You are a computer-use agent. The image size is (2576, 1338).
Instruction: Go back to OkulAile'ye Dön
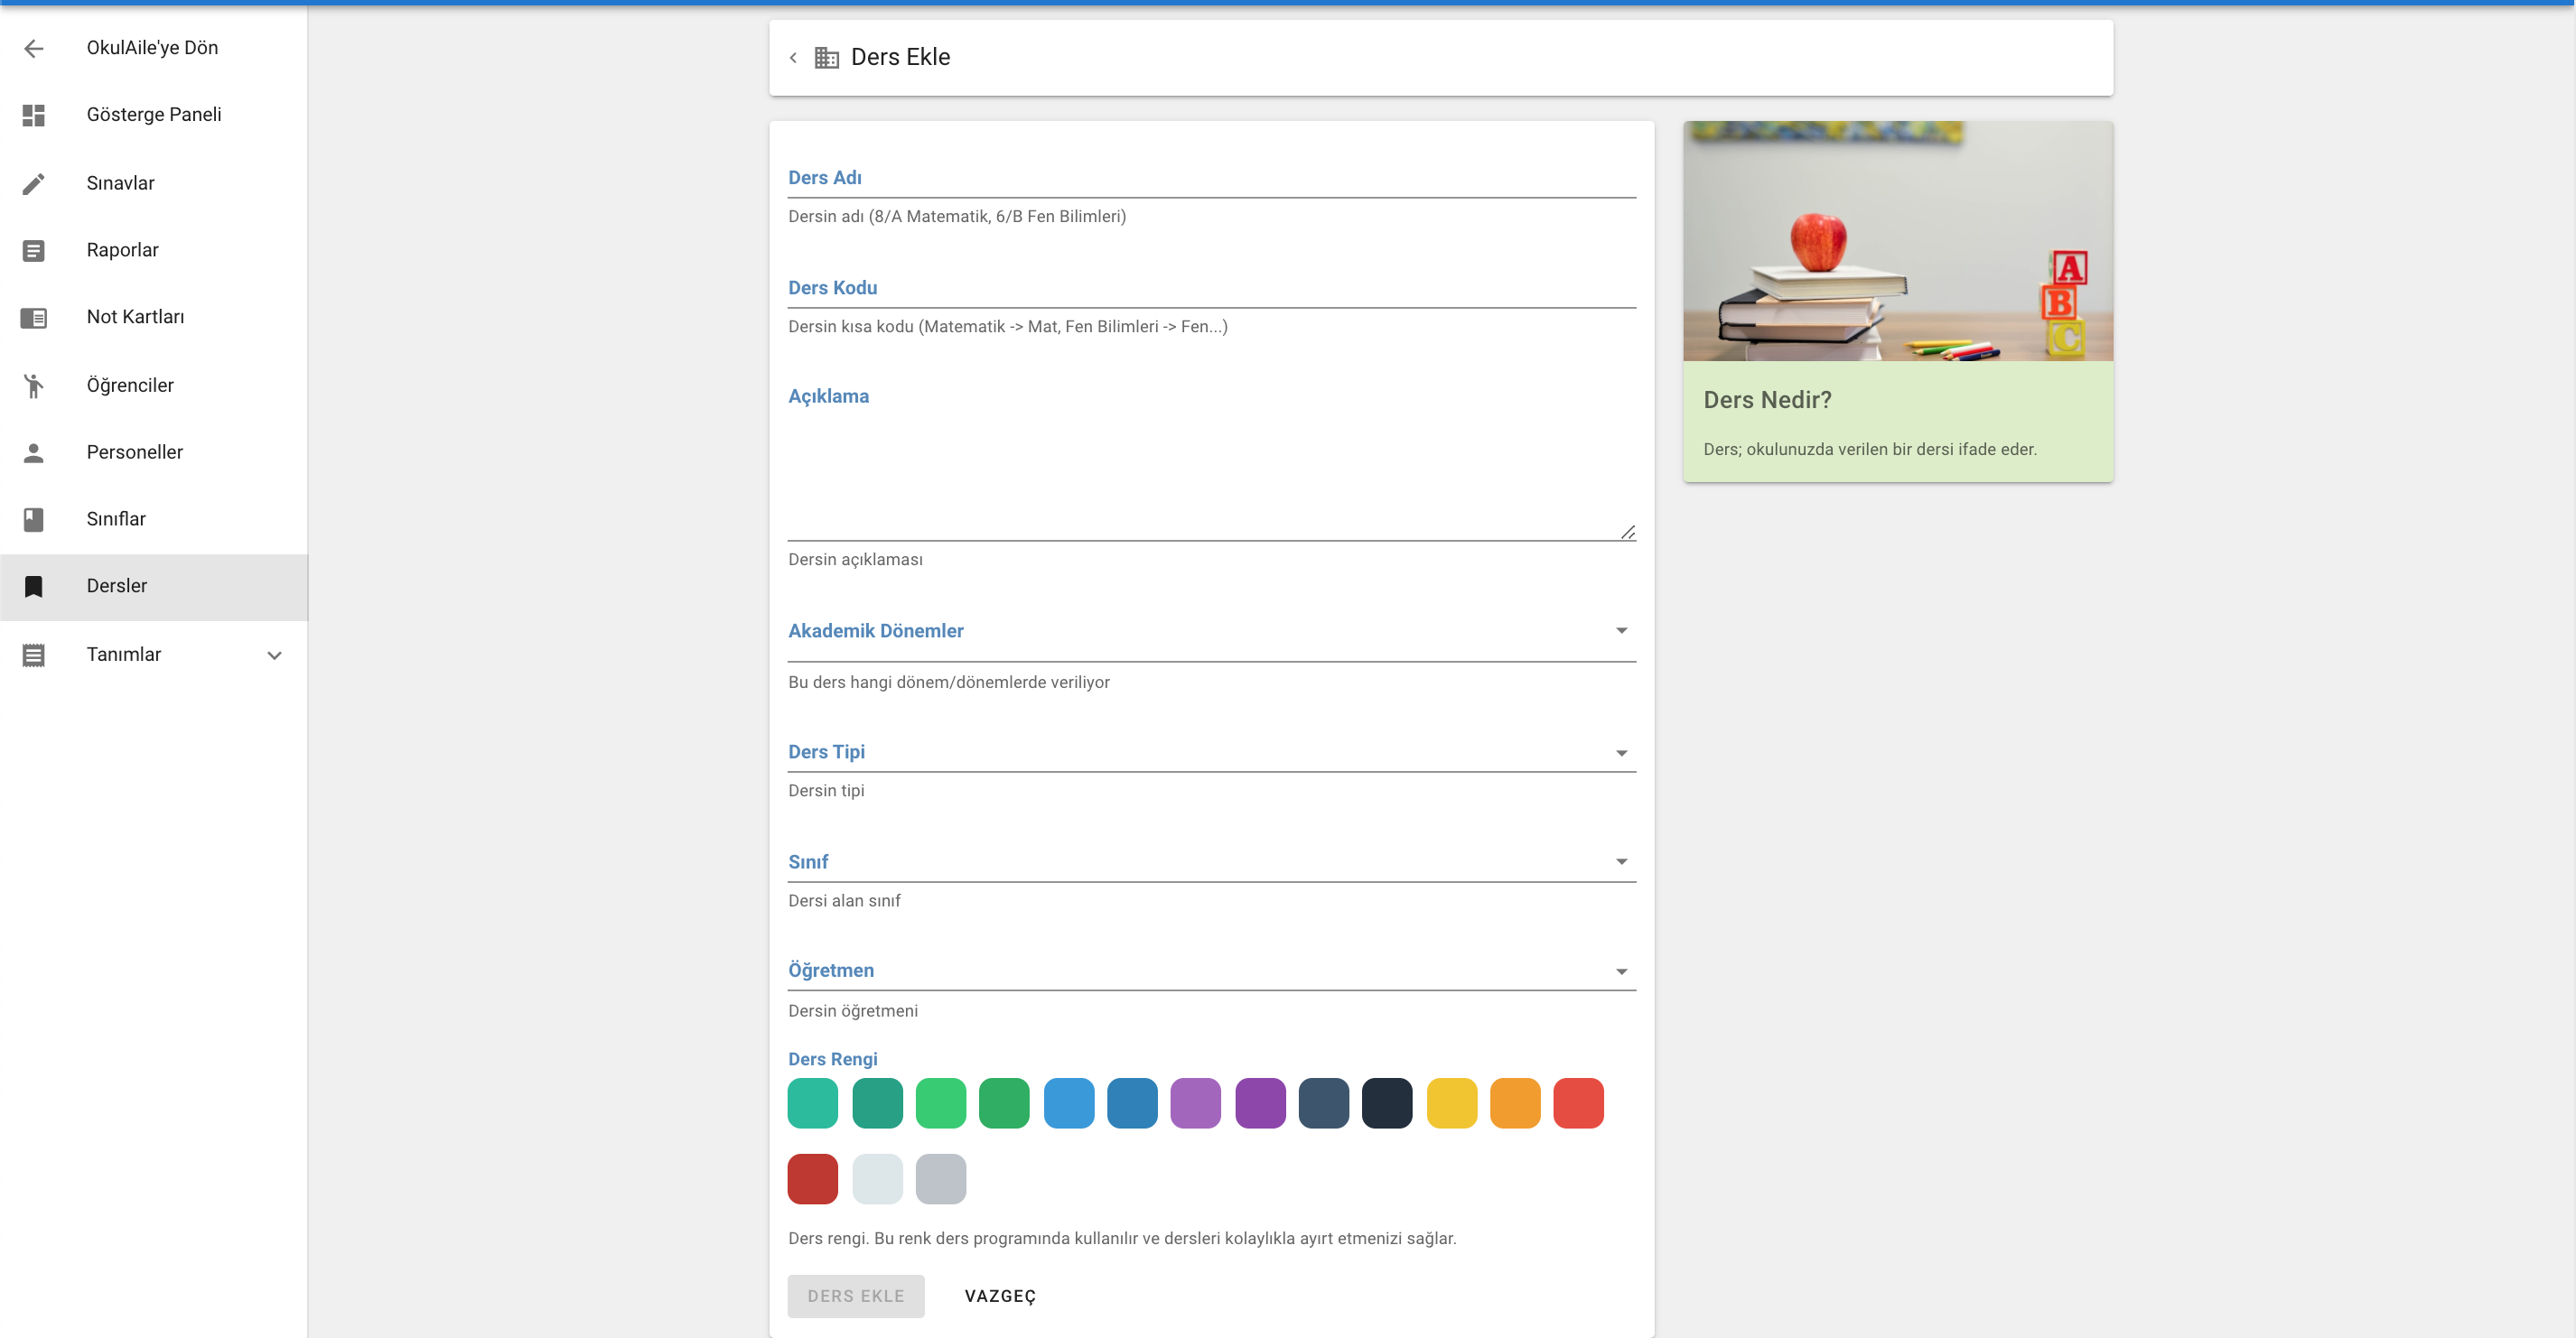[x=154, y=48]
